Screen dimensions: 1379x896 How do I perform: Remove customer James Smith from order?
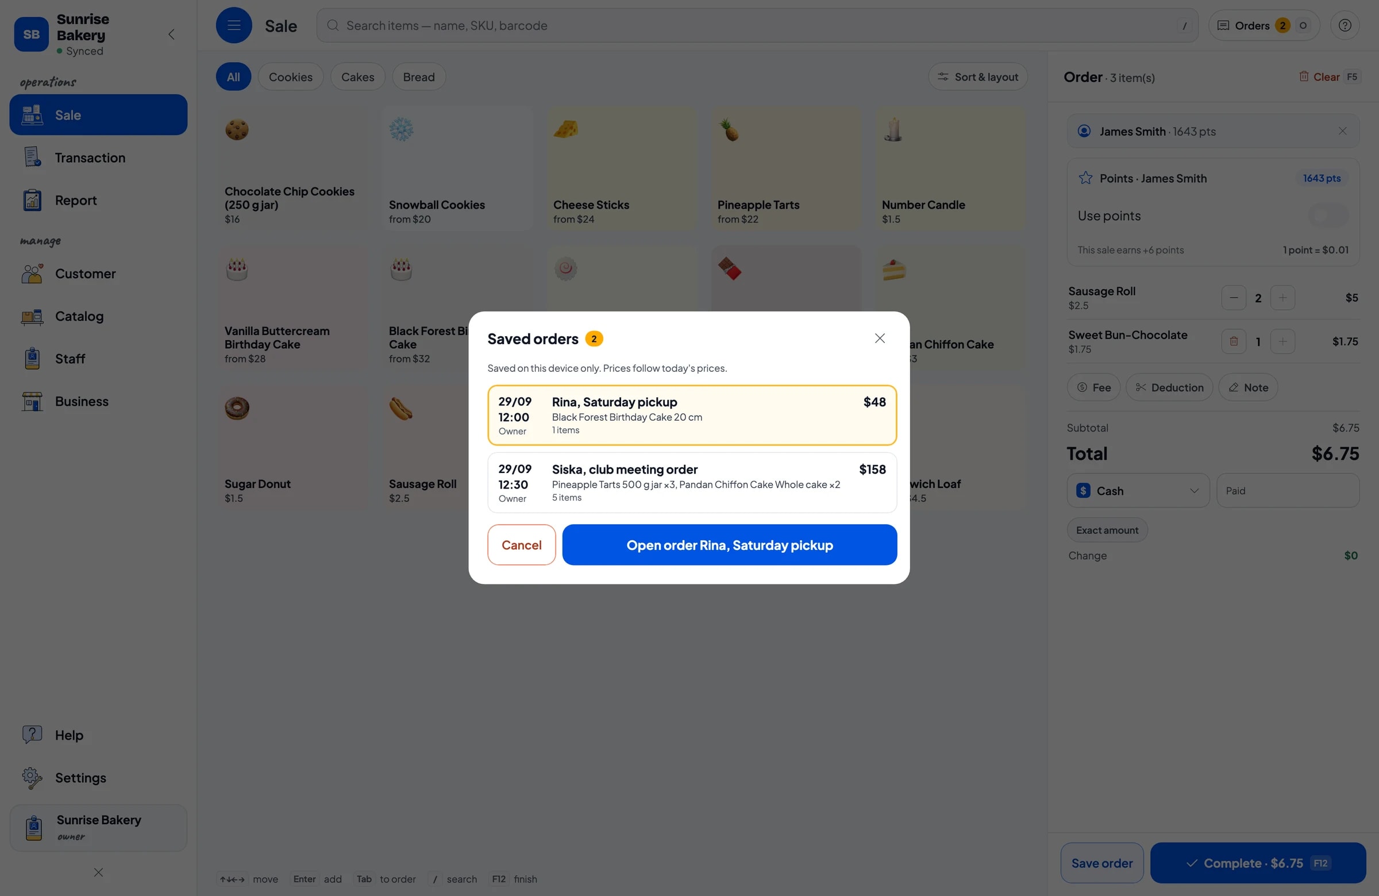point(1342,131)
